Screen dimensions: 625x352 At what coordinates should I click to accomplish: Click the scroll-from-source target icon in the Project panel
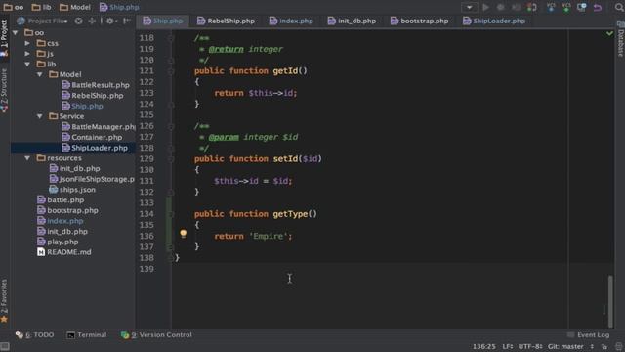pos(79,21)
